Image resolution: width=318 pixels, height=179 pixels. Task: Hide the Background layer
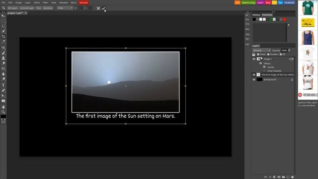pos(254,80)
